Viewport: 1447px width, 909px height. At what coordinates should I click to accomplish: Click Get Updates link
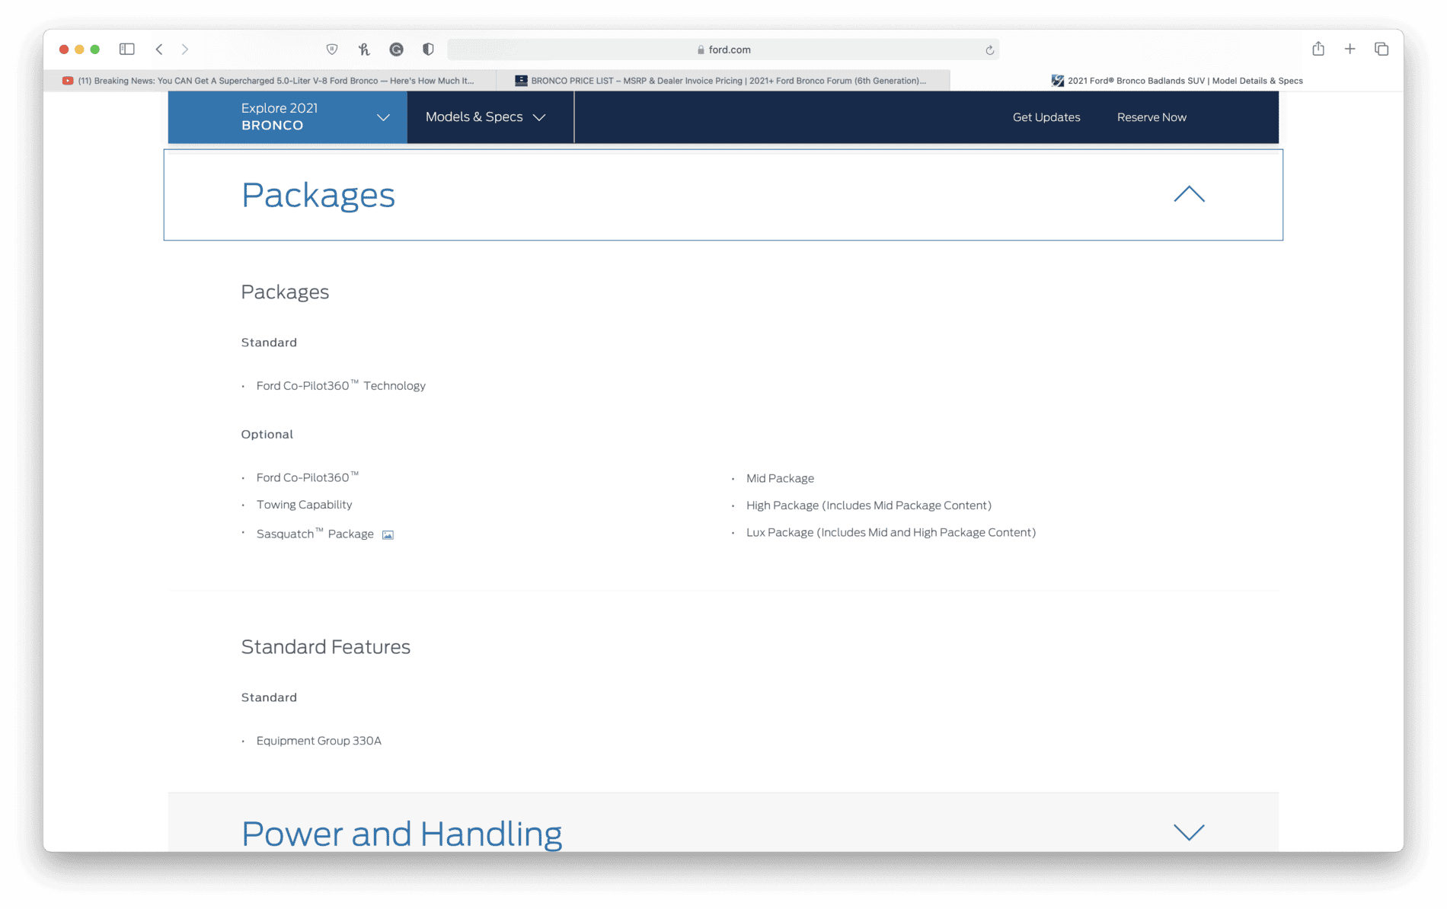(1046, 117)
